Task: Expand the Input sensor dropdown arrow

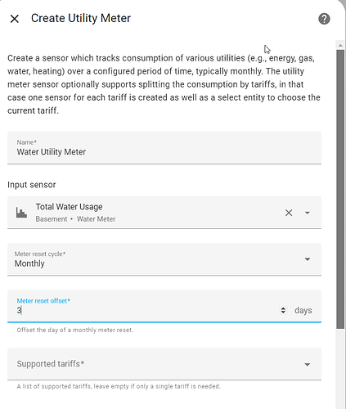Action: click(x=308, y=213)
